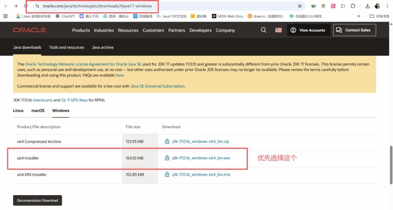393x210 pixels.
Task: Open the Oracle Technology Network License Agreement link
Action: 83,64
